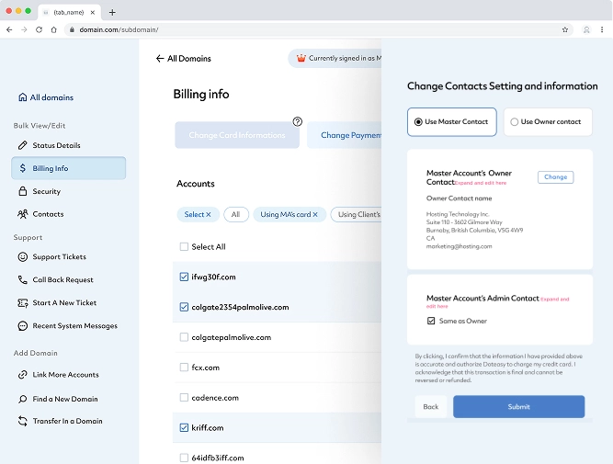Click the Security lock icon
The height and width of the screenshot is (464, 613).
23,191
